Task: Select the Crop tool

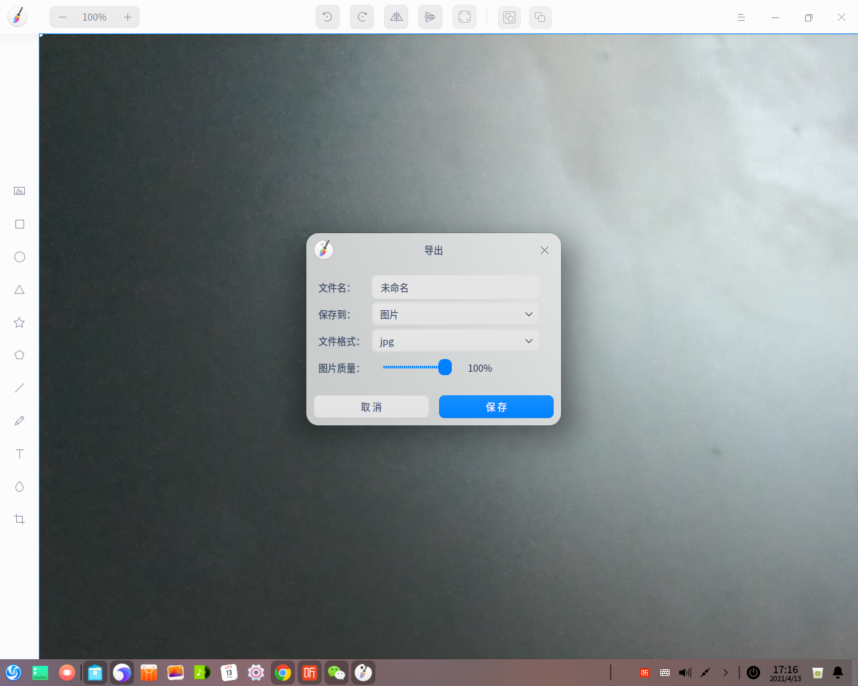Action: coord(19,519)
